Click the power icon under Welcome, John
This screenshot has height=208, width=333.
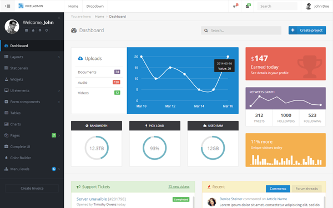47,31
